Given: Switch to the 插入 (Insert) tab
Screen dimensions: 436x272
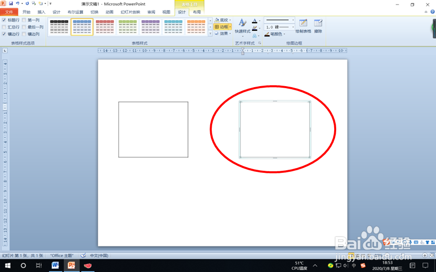Looking at the screenshot, I should [x=41, y=12].
